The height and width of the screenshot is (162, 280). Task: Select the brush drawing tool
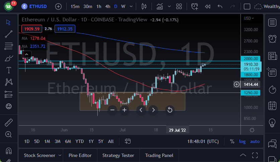(x=9, y=58)
